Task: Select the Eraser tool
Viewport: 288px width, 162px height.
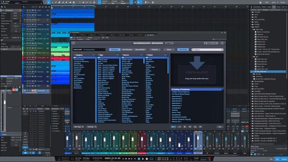Action: pos(59,2)
